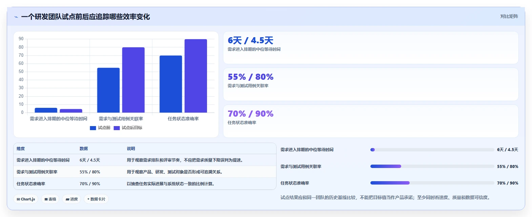
Task: Click the 需求与测试用例关联率 label beside its progress bar
Action: tap(301, 167)
